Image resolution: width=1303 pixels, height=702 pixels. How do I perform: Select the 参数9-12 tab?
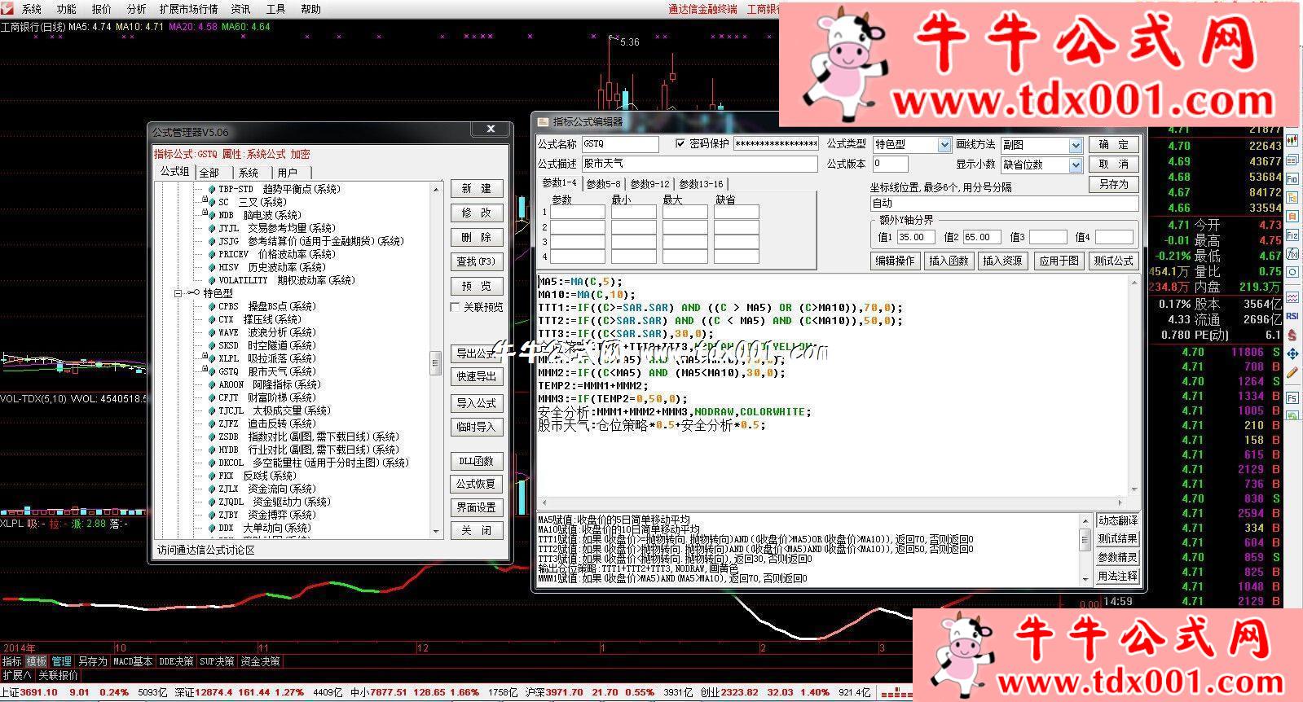[x=649, y=184]
